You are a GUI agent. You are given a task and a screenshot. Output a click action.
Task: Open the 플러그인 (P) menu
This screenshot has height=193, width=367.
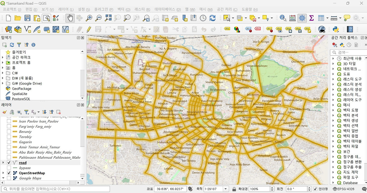(x=104, y=9)
